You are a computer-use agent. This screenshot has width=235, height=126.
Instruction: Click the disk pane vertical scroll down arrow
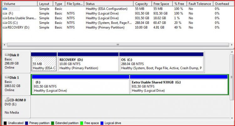(232, 118)
